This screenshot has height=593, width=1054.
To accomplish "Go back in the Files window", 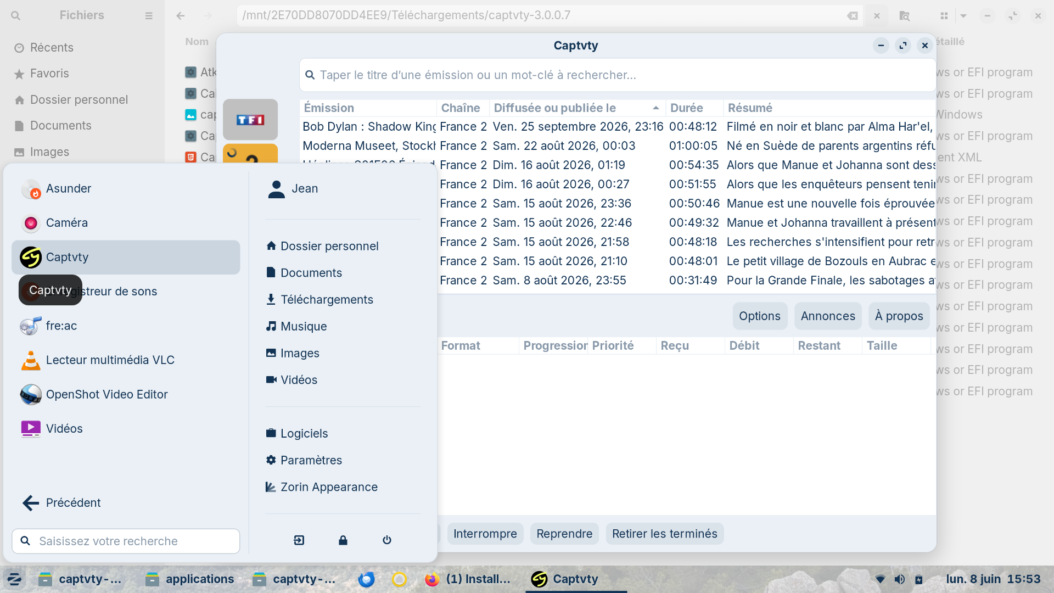I will tap(181, 16).
